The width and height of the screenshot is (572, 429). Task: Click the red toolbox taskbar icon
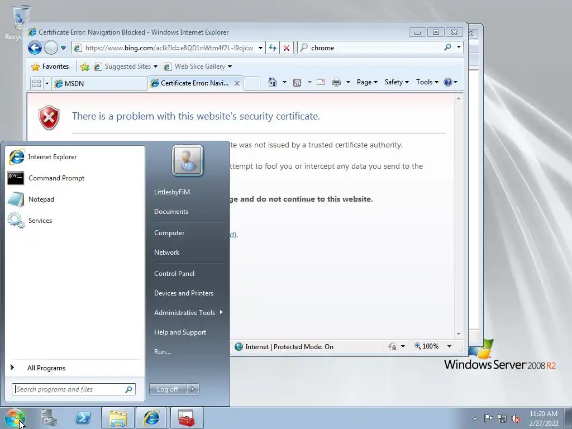[x=187, y=418]
